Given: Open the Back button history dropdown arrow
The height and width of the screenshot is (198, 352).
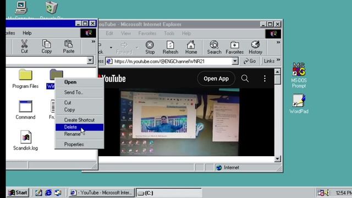Looking at the screenshot, I should pos(111,48).
